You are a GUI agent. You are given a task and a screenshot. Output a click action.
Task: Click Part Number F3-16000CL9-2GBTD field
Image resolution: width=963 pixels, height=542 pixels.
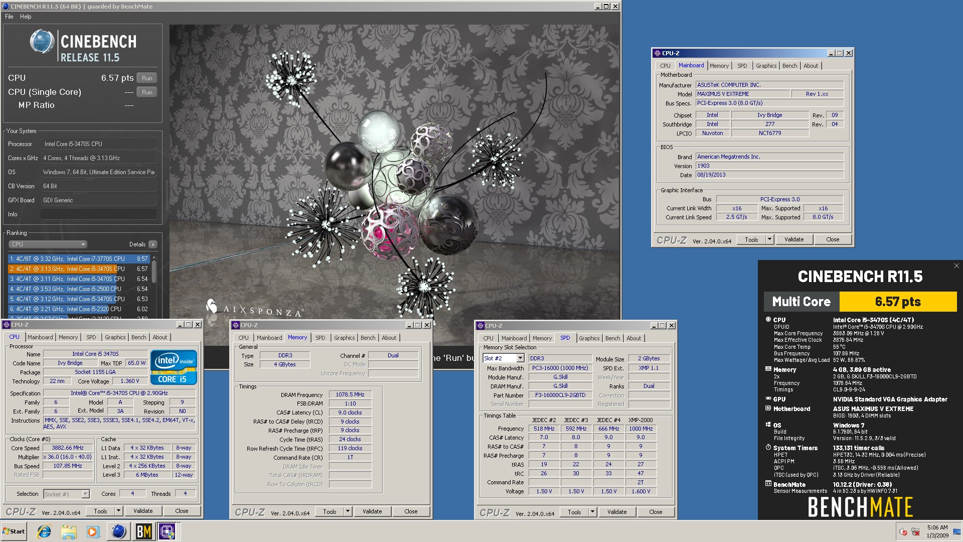(x=560, y=395)
